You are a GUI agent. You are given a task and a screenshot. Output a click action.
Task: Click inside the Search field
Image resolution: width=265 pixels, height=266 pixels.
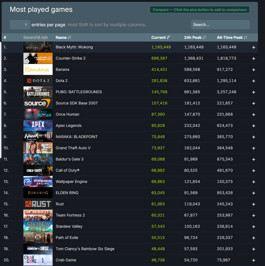[x=220, y=25]
